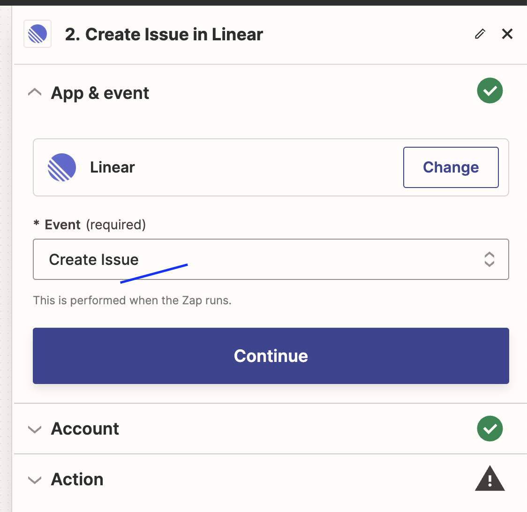Click the Linear app name label

tap(113, 167)
